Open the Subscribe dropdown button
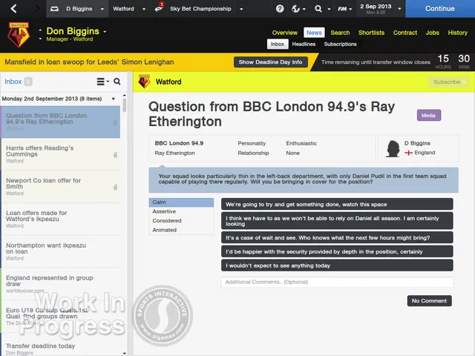The height and width of the screenshot is (356, 475). click(x=449, y=82)
